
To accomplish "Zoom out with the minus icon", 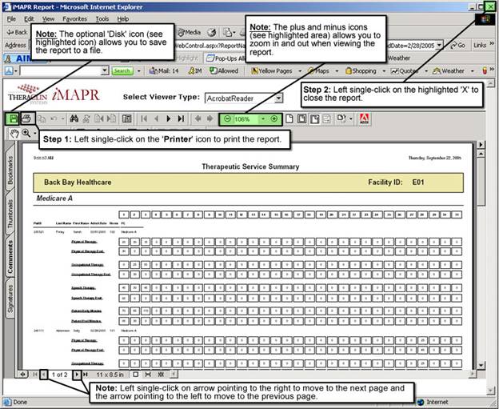I will coord(227,118).
